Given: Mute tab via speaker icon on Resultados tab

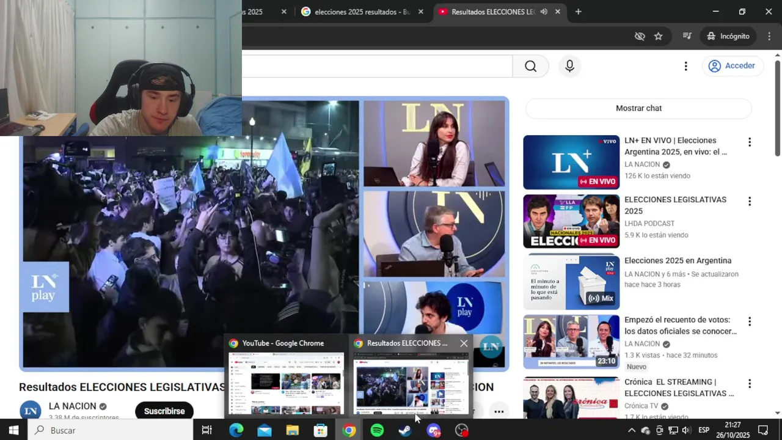Looking at the screenshot, I should click(x=543, y=12).
